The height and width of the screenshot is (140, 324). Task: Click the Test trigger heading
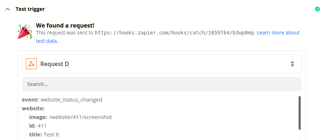pos(30,9)
